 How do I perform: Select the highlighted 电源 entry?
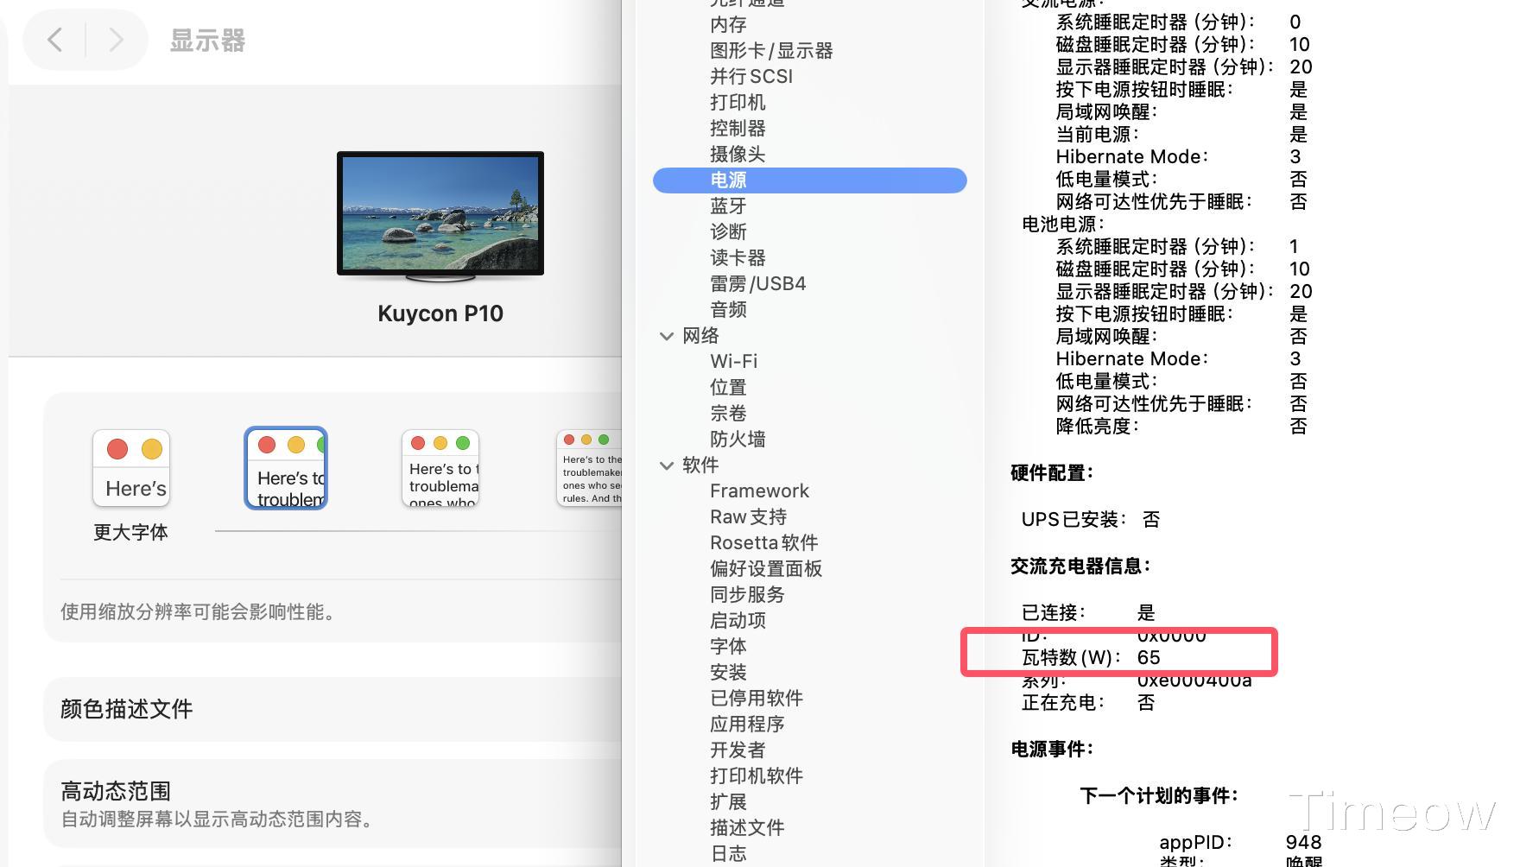pos(809,180)
